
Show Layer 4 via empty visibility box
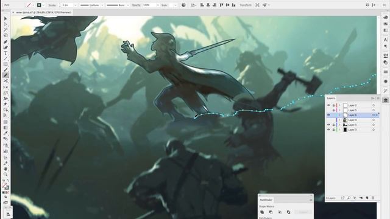click(x=328, y=120)
